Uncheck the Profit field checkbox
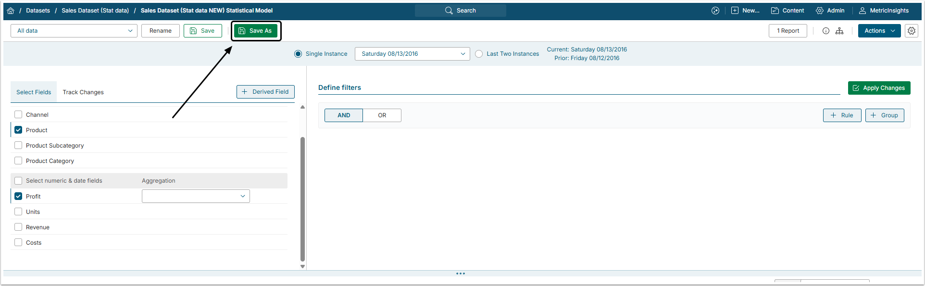 click(18, 197)
